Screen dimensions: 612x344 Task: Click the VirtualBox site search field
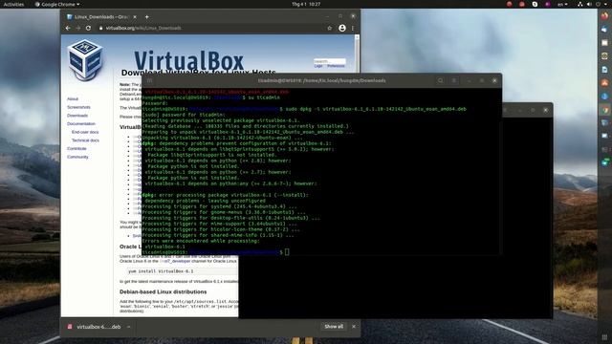329,61
